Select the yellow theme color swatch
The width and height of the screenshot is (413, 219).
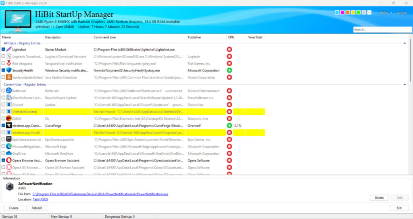[x=353, y=12]
